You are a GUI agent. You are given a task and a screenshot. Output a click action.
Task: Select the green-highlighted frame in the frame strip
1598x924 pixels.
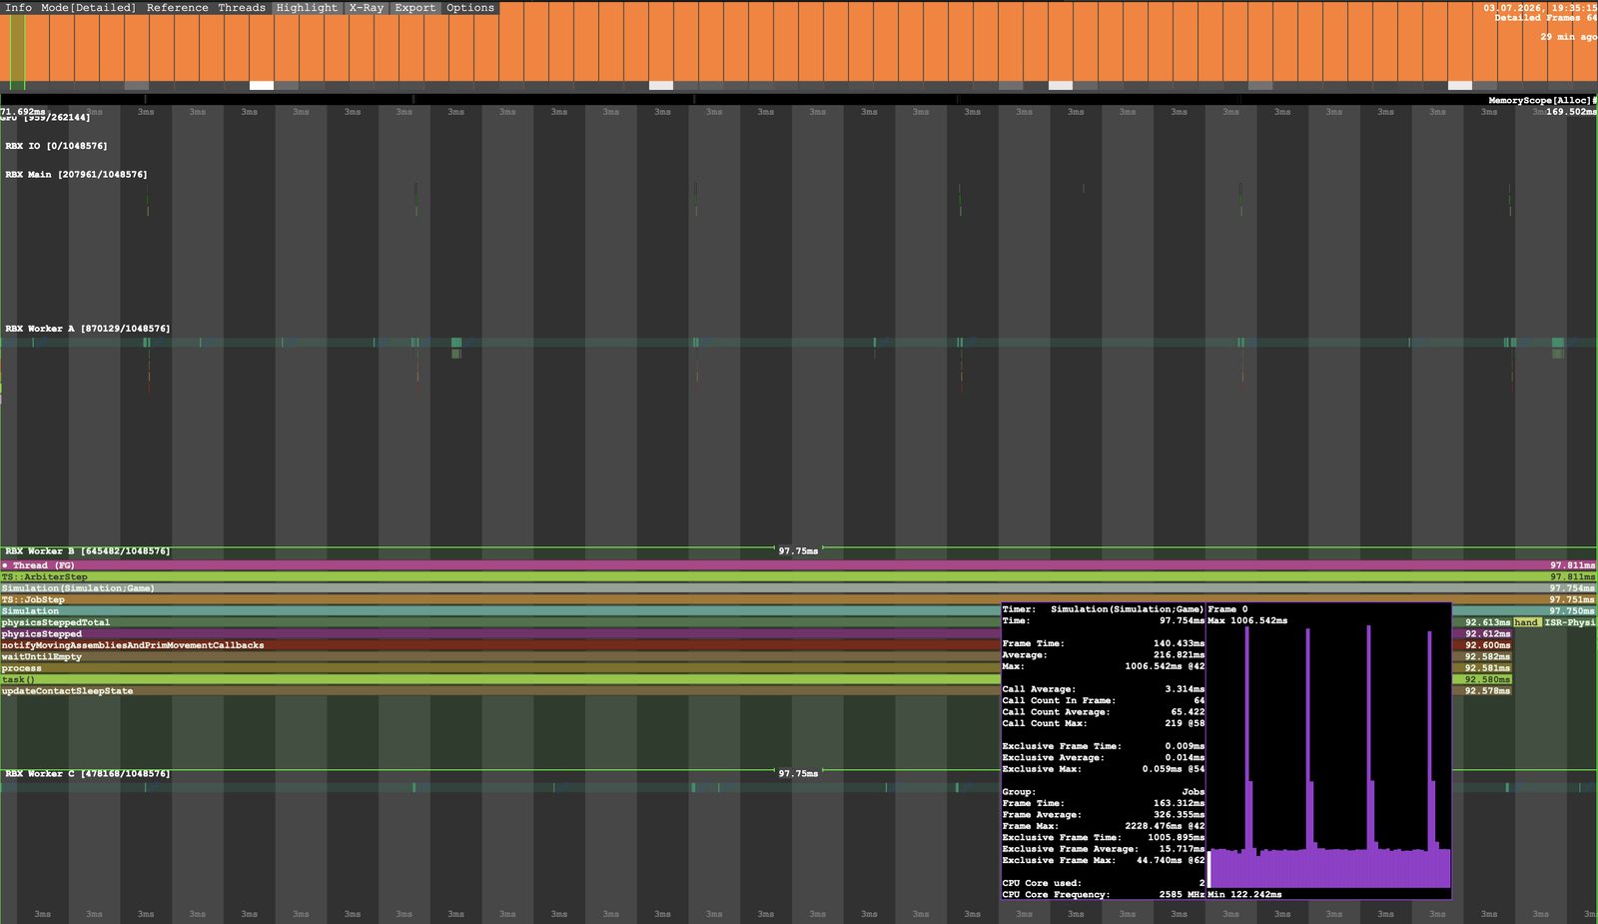coord(17,48)
